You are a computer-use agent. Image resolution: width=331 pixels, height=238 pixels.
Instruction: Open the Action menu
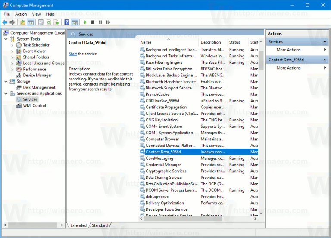tap(21, 14)
